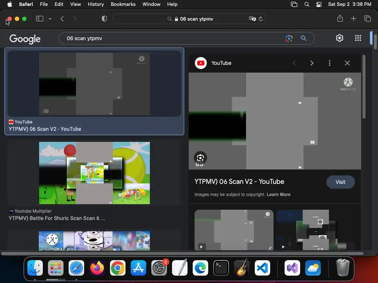Click the large preview image

click(x=275, y=121)
